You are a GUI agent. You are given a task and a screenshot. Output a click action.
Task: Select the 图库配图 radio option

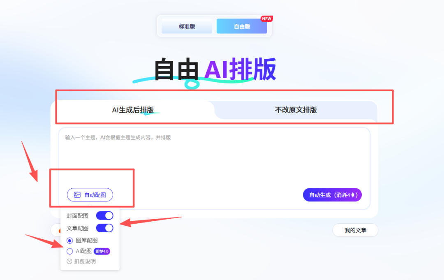[x=69, y=241]
